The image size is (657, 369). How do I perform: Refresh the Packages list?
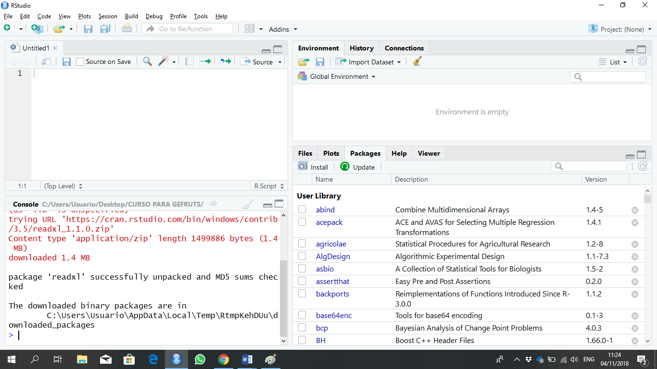[642, 166]
